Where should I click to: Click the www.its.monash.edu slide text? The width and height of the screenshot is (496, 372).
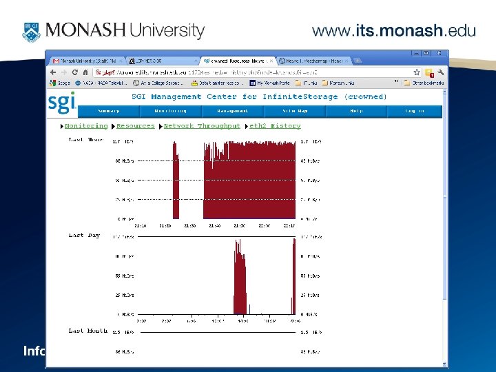pos(394,31)
